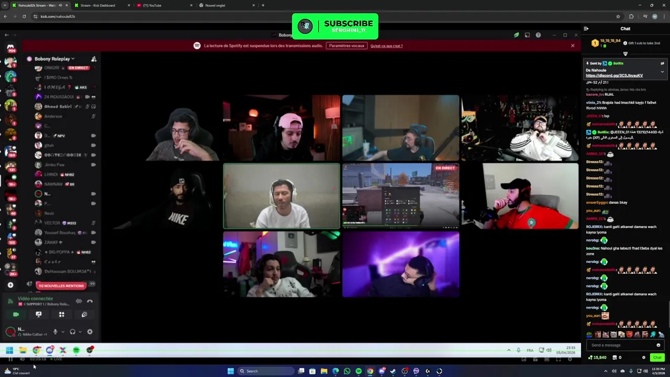The image size is (670, 377).
Task: Open Windows Start button
Action: click(x=230, y=371)
